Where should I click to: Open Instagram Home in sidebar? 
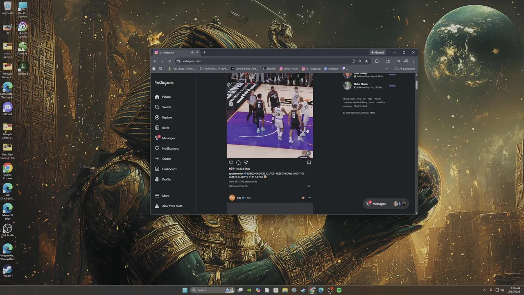click(163, 97)
